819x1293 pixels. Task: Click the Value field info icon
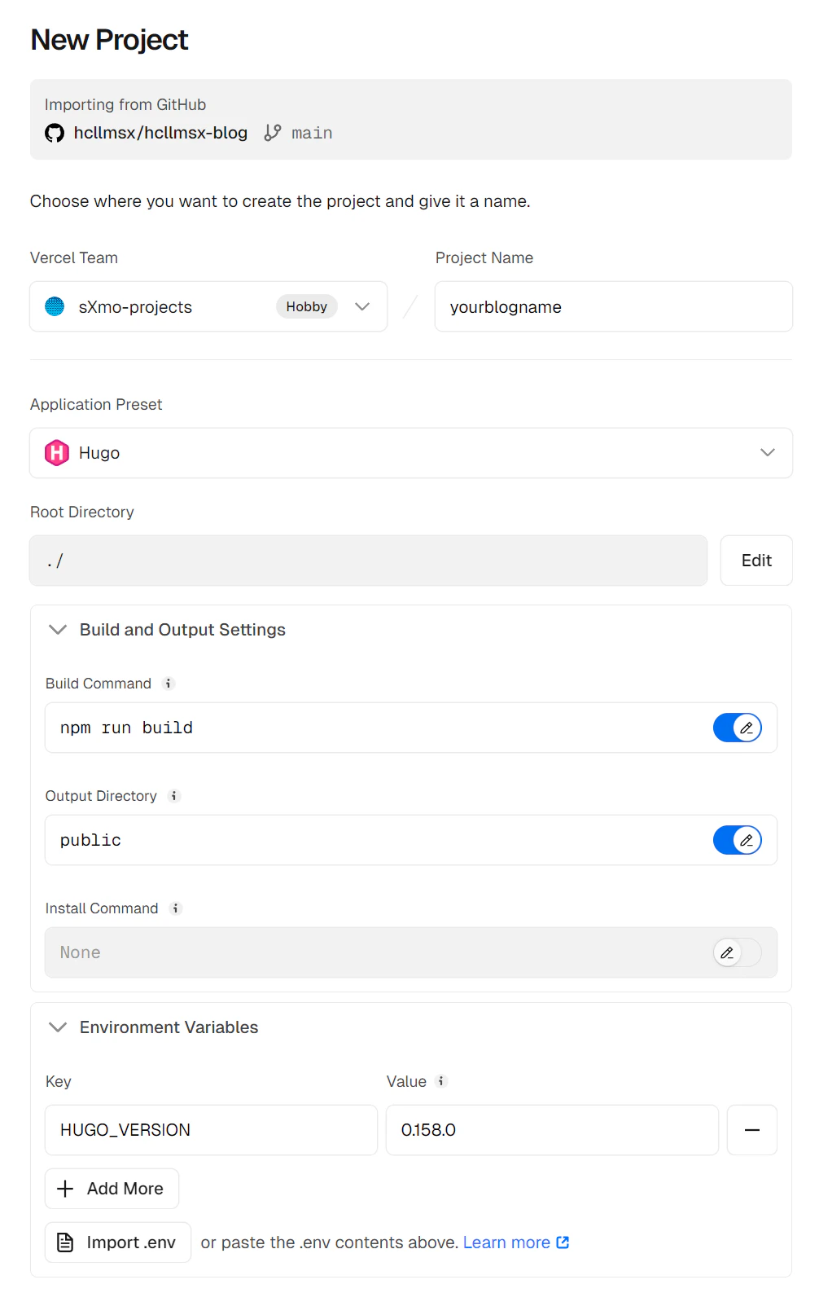tap(441, 1081)
